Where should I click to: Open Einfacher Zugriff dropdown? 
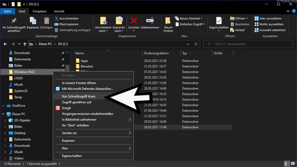click(190, 24)
